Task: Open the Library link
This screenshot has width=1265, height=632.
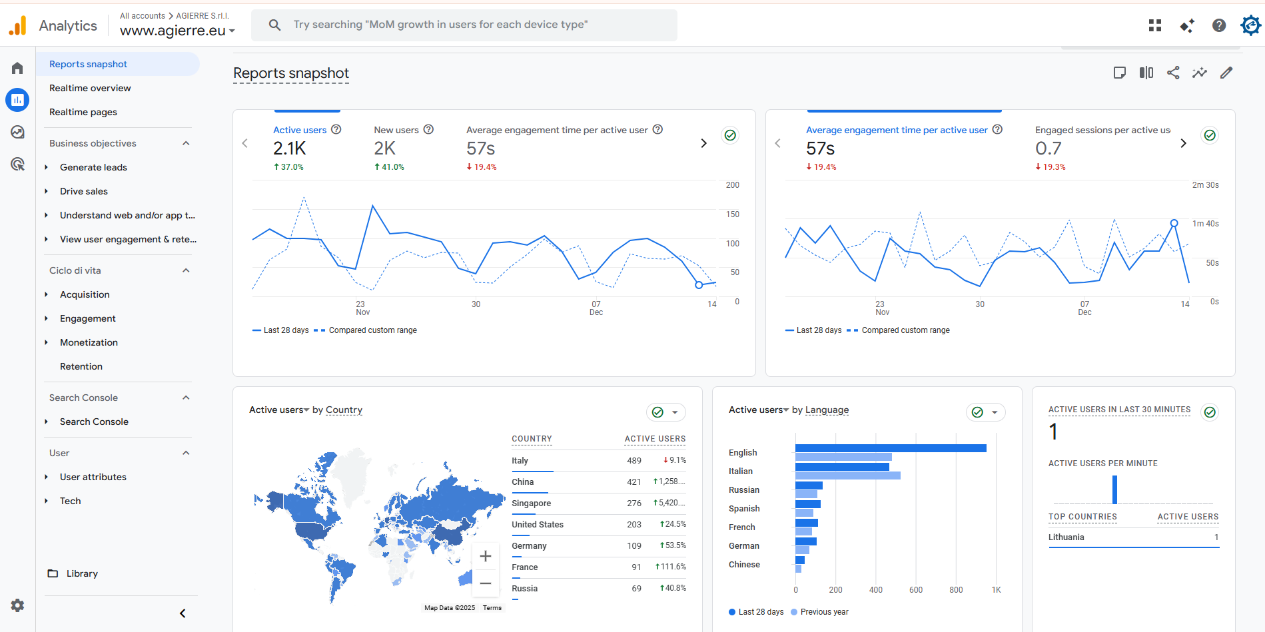Action: click(82, 573)
